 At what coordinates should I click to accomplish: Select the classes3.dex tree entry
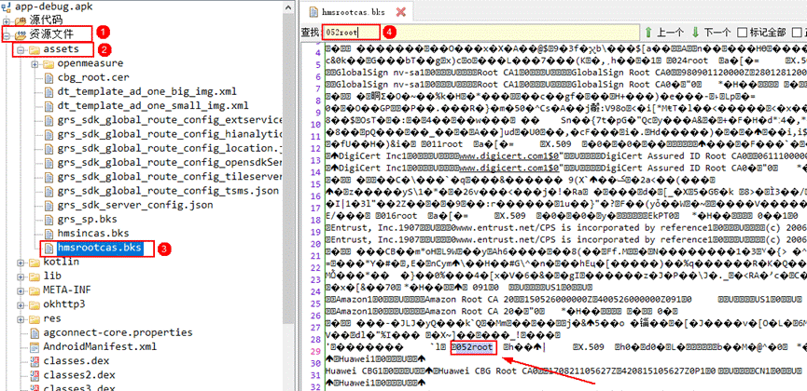79,388
